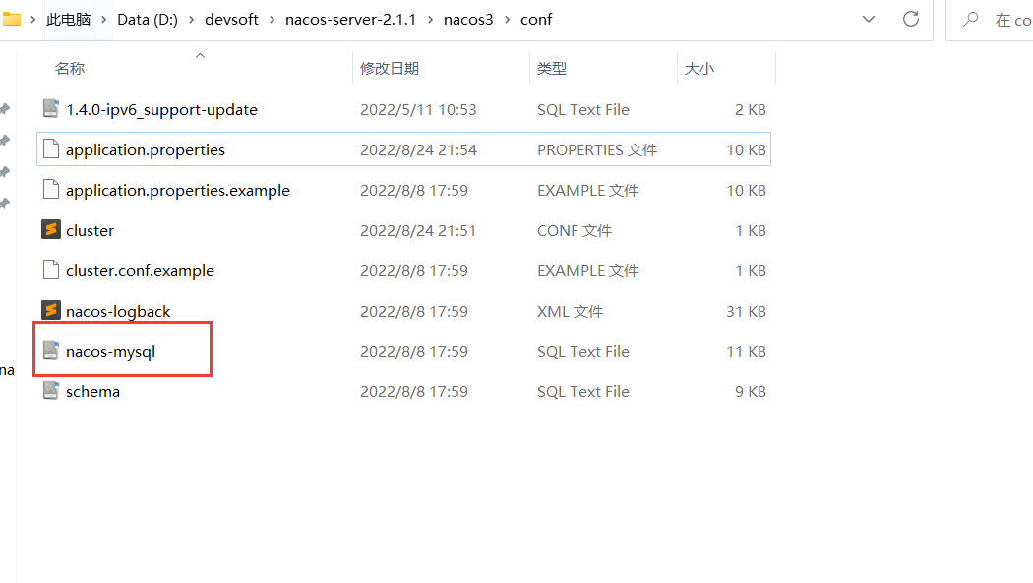Expand chevron before 此电脑 breadcrumb
1033x583 pixels.
(32, 20)
